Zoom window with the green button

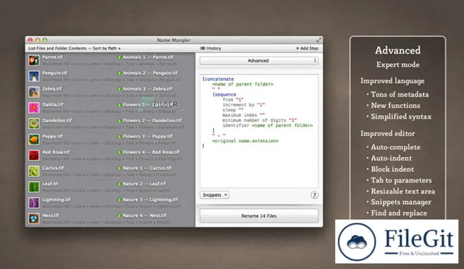45,39
